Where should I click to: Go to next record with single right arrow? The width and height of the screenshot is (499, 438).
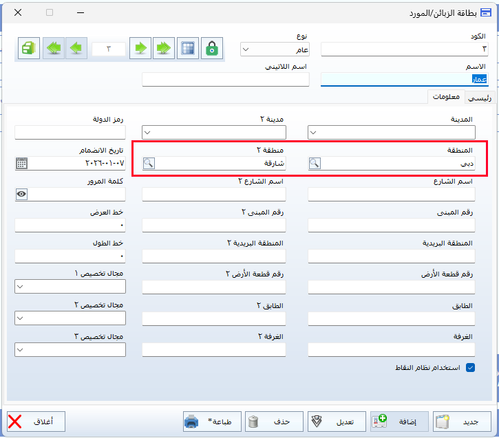140,49
